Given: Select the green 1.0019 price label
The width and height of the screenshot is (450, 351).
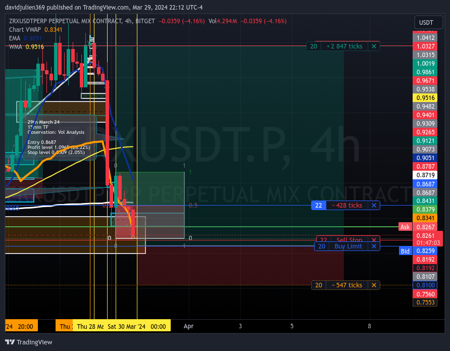Looking at the screenshot, I should click(425, 64).
